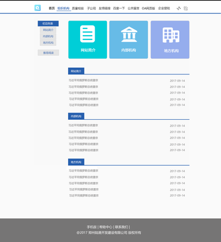Click the site logo icon in the header
Viewport: 221px width, 242px height.
[x=38, y=8]
